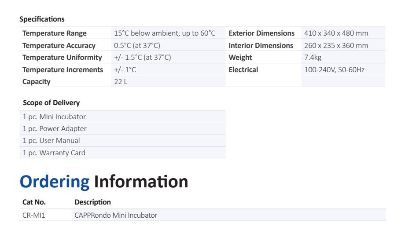Click the Specifications heading
The height and width of the screenshot is (234, 405).
click(42, 19)
